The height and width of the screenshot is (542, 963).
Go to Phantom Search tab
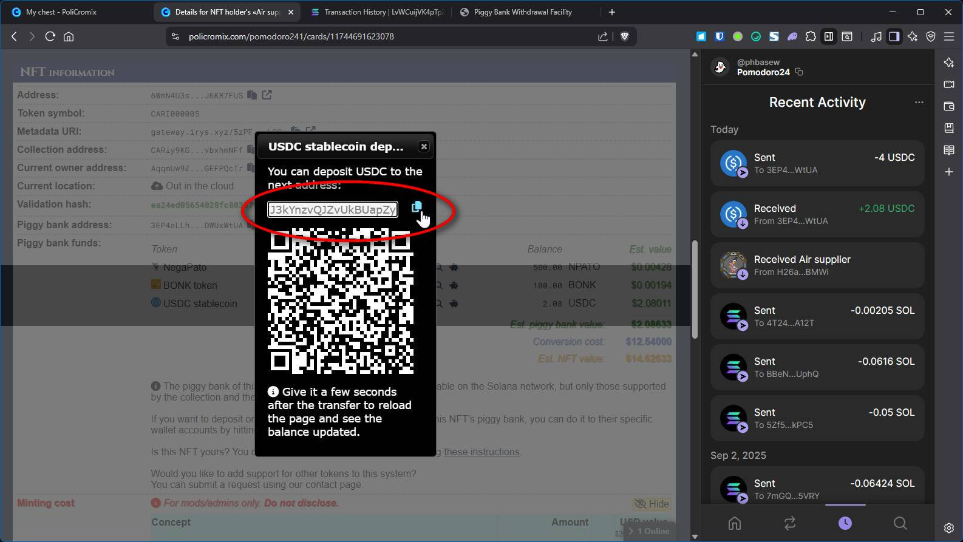[x=900, y=523]
